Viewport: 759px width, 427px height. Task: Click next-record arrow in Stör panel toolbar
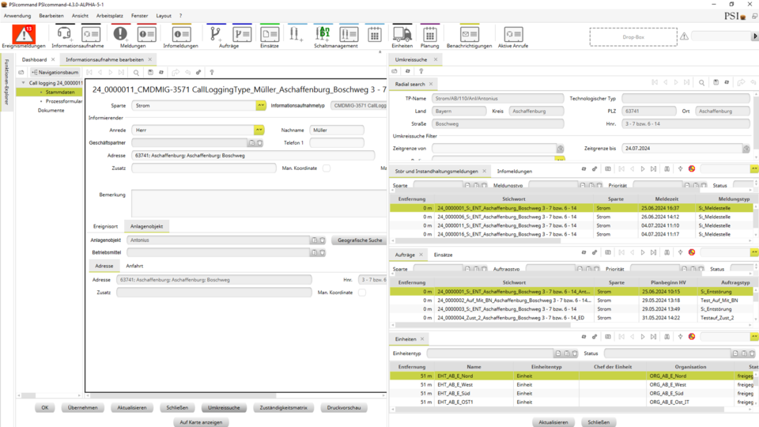pos(643,169)
